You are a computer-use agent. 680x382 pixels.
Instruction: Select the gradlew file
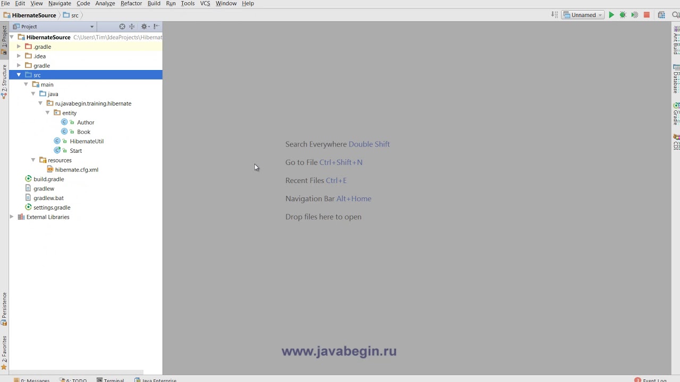[44, 189]
